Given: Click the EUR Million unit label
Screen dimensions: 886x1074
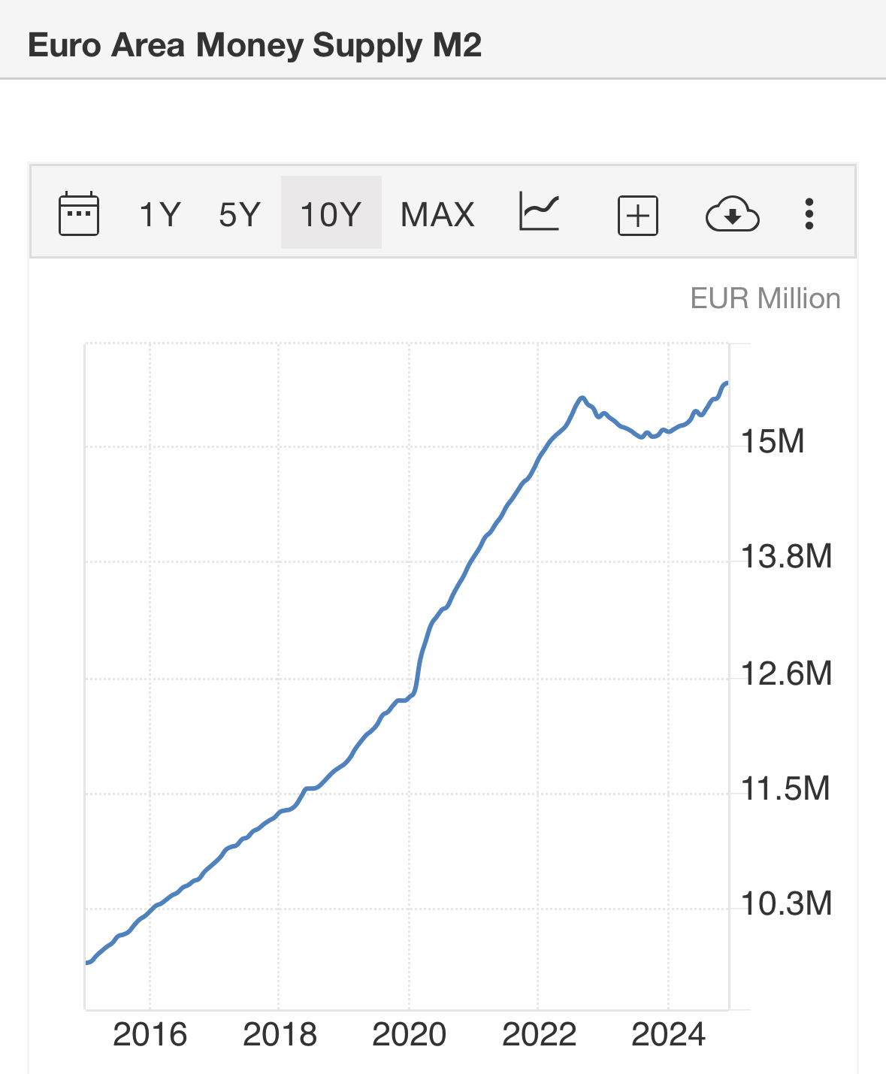Looking at the screenshot, I should point(765,298).
